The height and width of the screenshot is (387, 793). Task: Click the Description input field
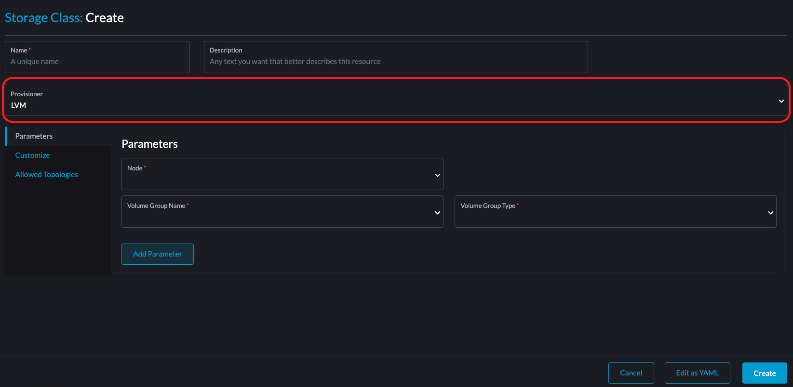coord(395,61)
